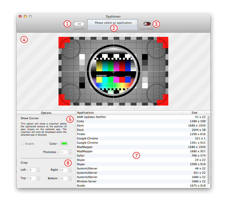Screen dimensions: 227x202
Task: Click the Crop Bottom stepper
Action: (70, 178)
